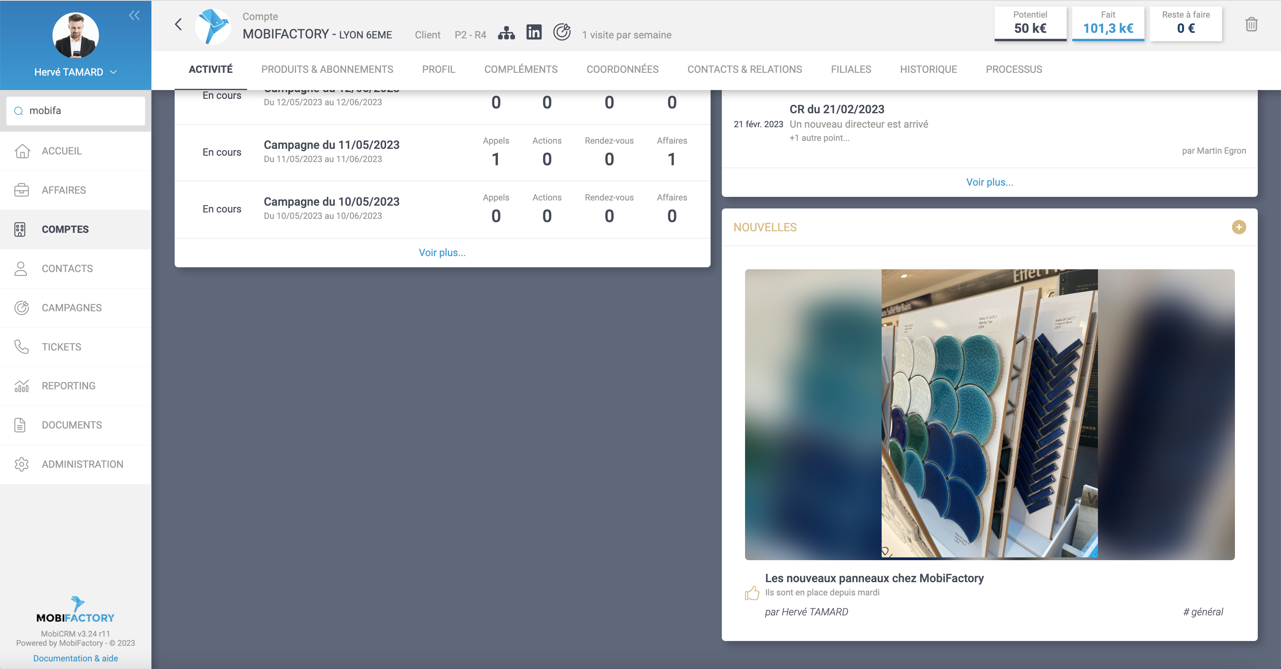Expand Voir plus under campaigns list
The image size is (1281, 669).
pos(441,252)
